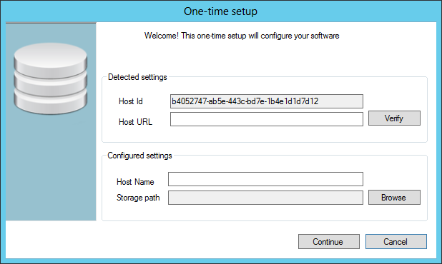
Task: Browse for a storage path
Action: (x=394, y=198)
